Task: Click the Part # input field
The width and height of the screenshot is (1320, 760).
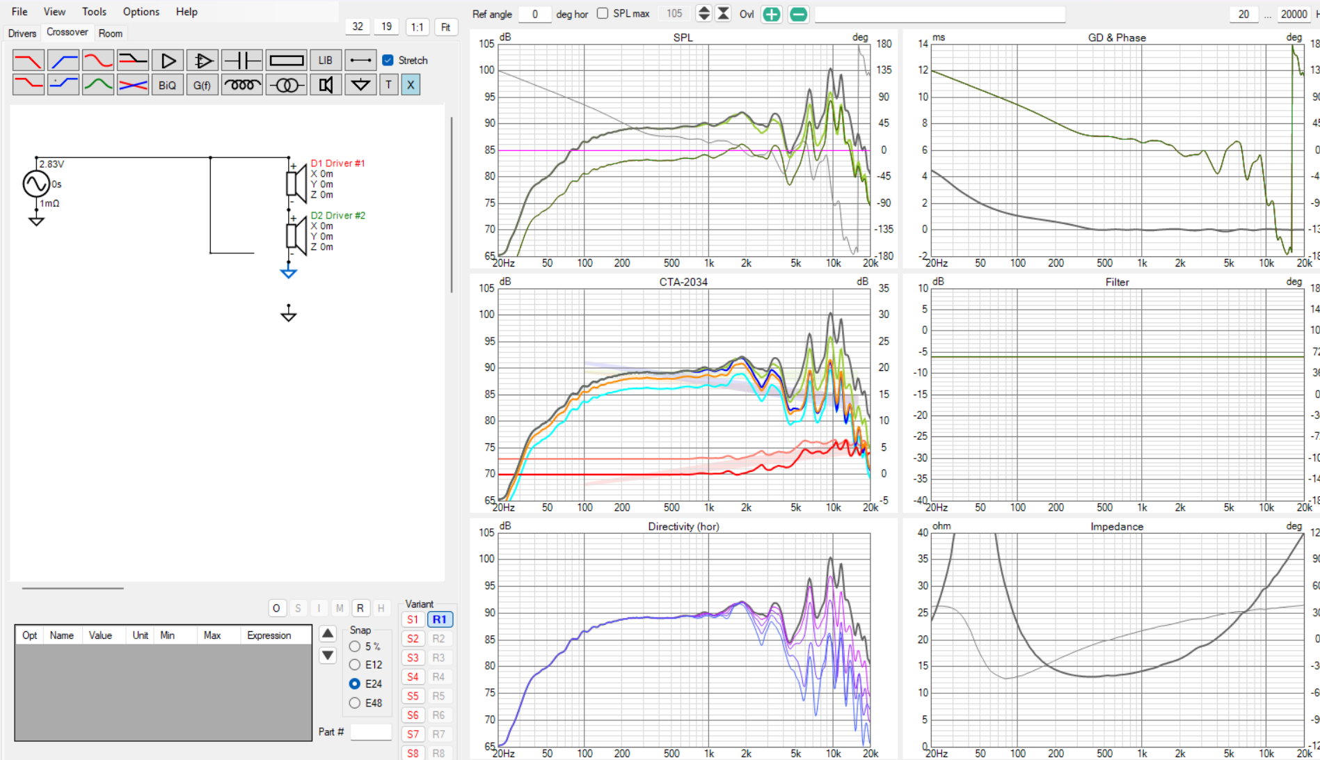Action: pyautogui.click(x=371, y=731)
